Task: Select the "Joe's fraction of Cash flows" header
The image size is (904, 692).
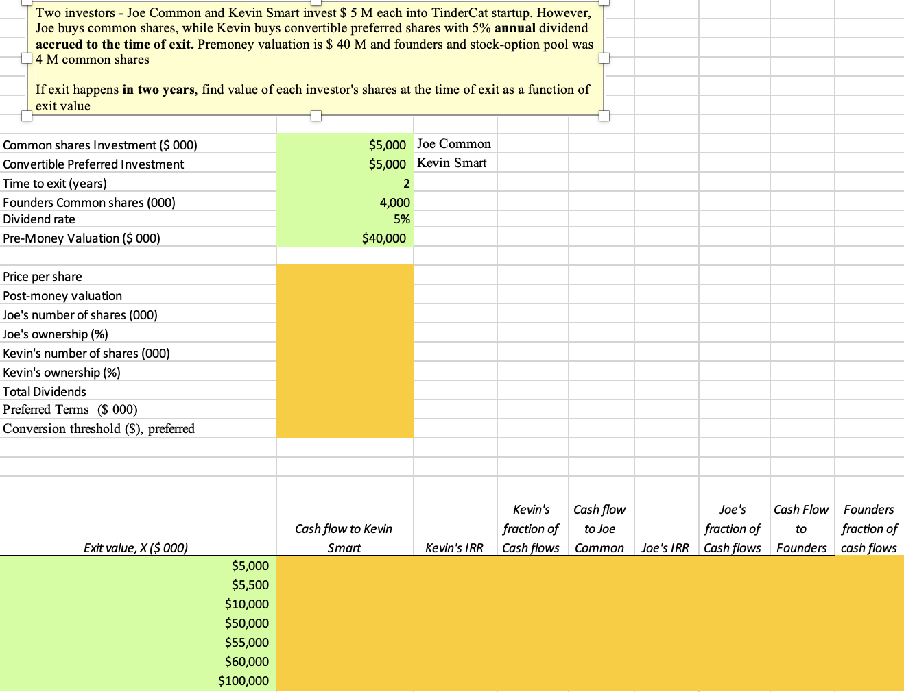Action: (x=733, y=529)
